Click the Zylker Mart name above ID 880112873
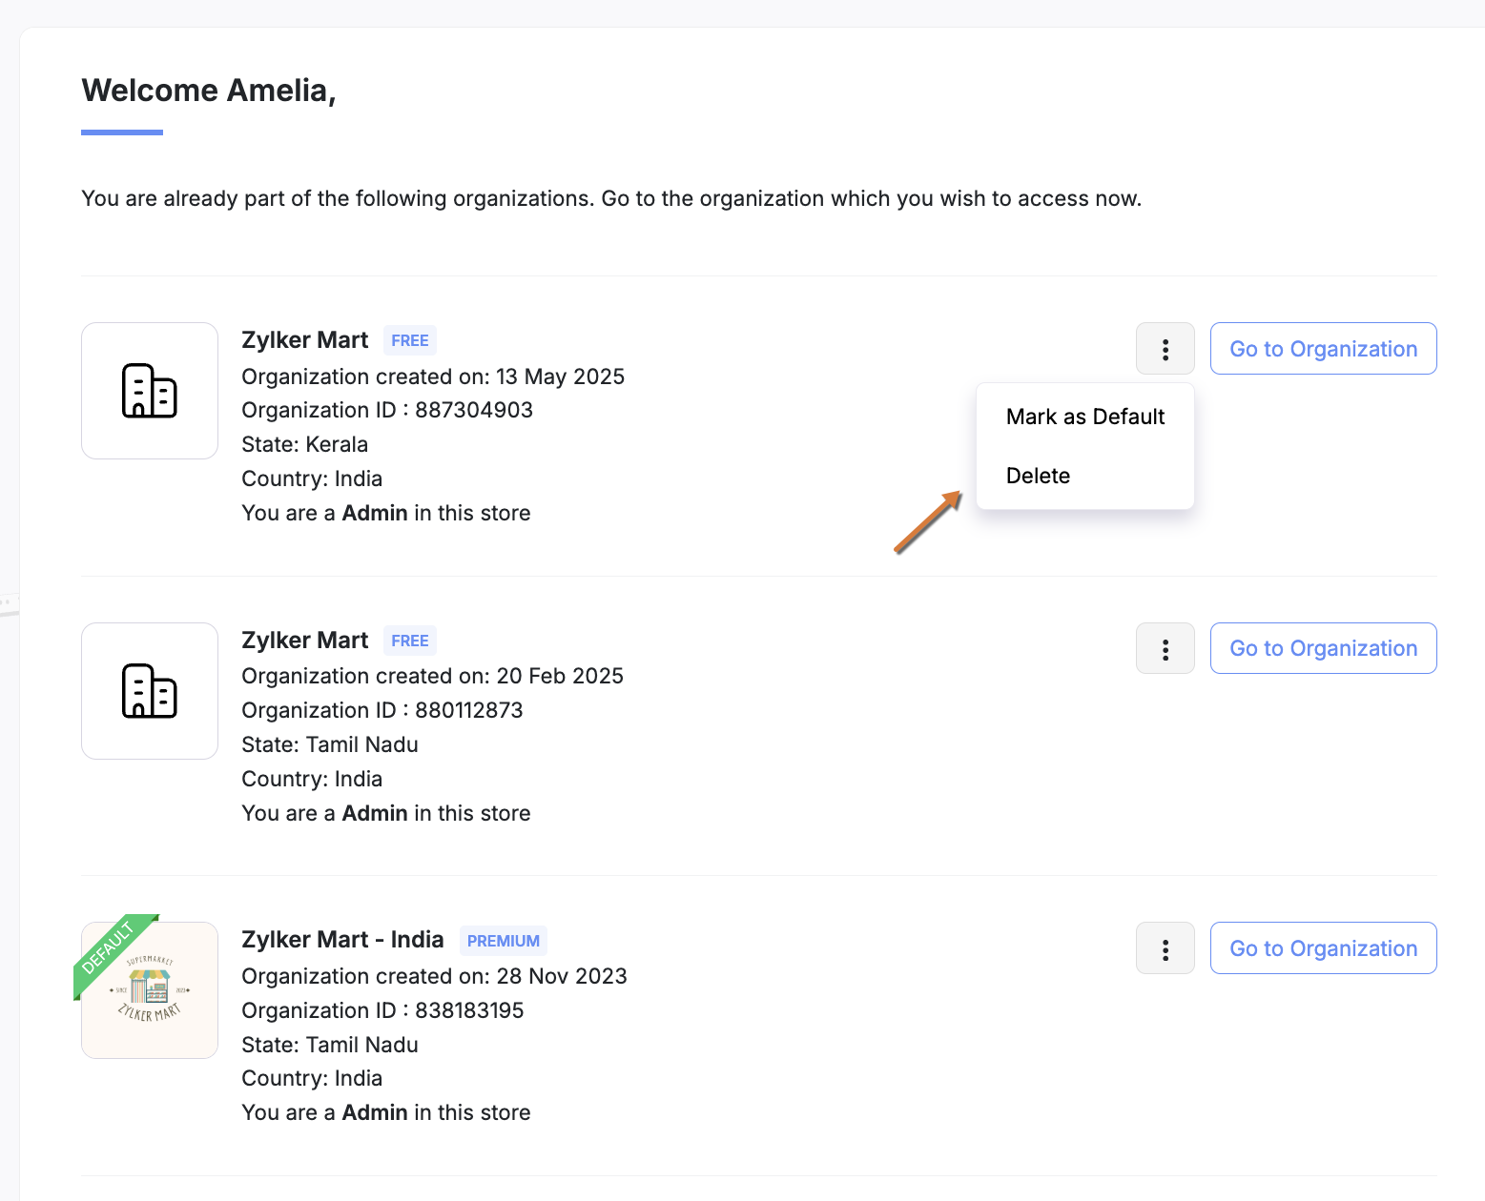The height and width of the screenshot is (1201, 1485). [304, 641]
